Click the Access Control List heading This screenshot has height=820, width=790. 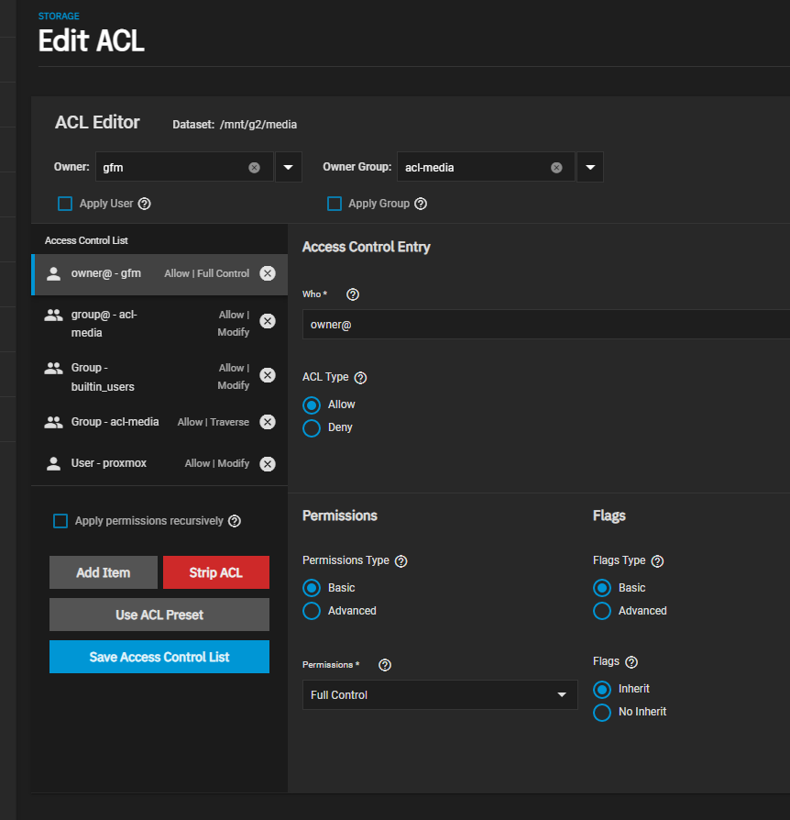point(86,240)
